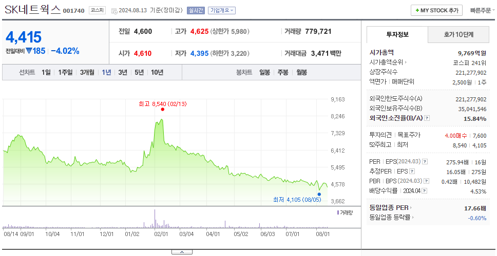Click the 외국인보유주식수(B) value 35,041,546
Screen dimensions: 497x256
click(x=472, y=110)
